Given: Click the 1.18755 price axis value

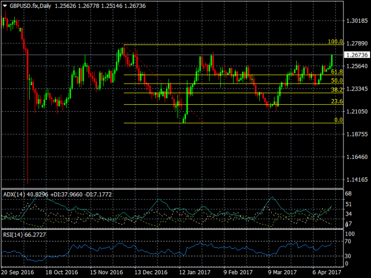Looking at the screenshot, I should coord(357,134).
